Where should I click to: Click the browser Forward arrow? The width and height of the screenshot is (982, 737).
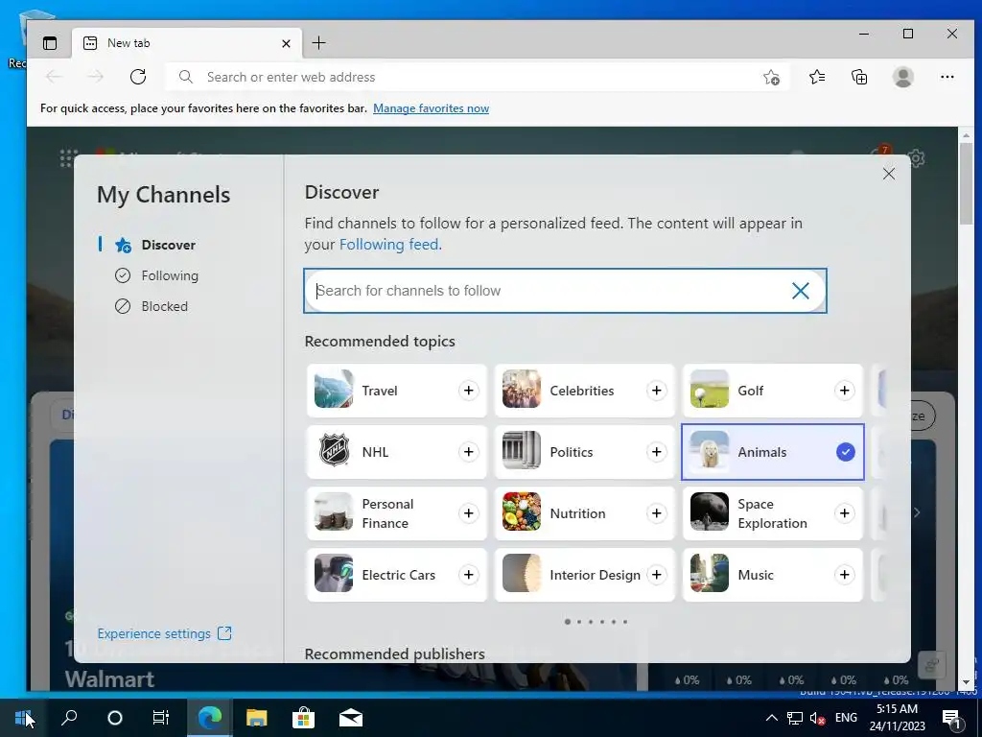coord(95,77)
